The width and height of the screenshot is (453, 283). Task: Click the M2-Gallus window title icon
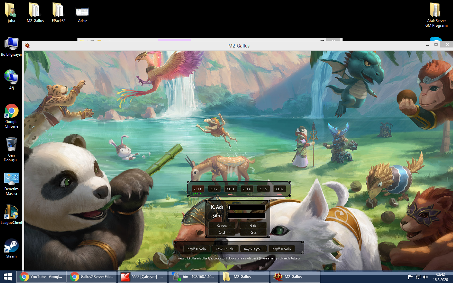click(27, 46)
